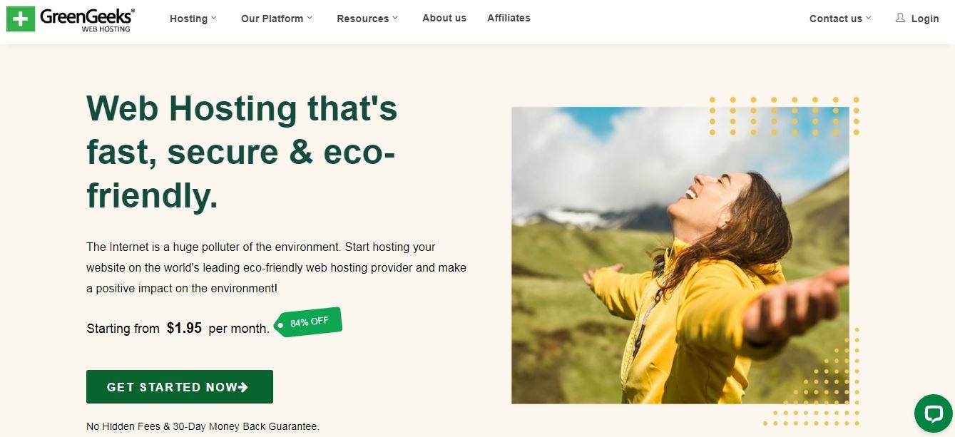
Task: Click the $1.95 starting price text
Action: tap(184, 328)
